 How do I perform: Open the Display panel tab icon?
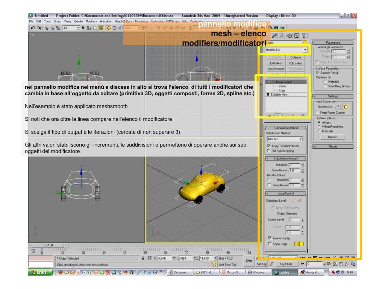297,36
